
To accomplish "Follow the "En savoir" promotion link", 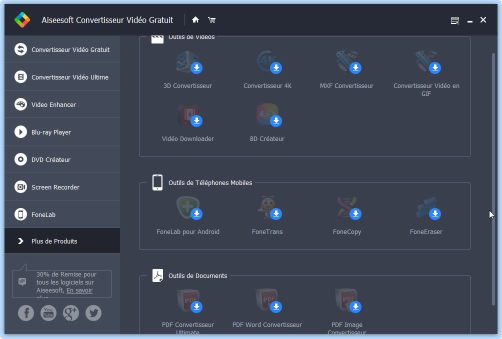I will [x=79, y=290].
